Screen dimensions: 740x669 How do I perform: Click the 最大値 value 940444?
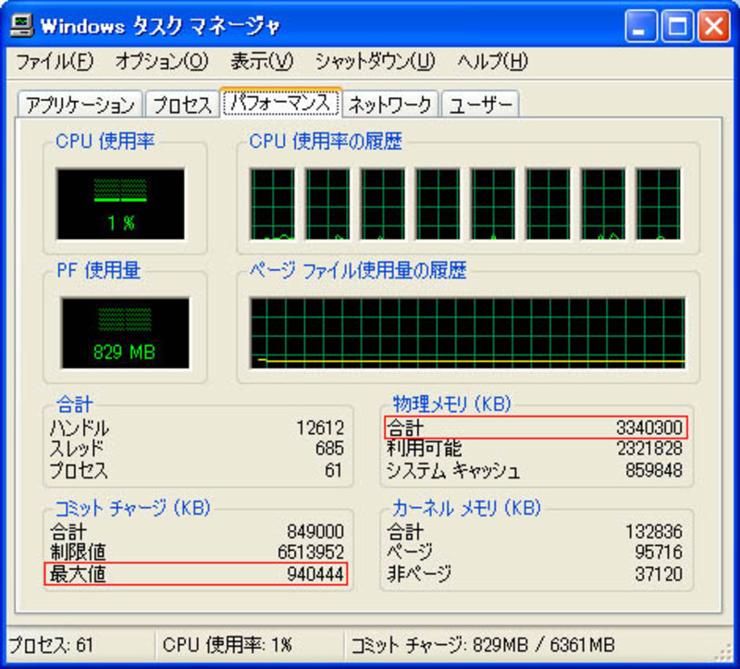pos(315,574)
